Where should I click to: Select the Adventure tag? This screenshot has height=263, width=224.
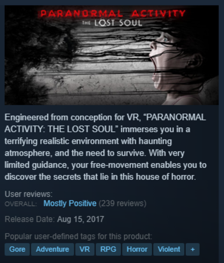[52, 249]
